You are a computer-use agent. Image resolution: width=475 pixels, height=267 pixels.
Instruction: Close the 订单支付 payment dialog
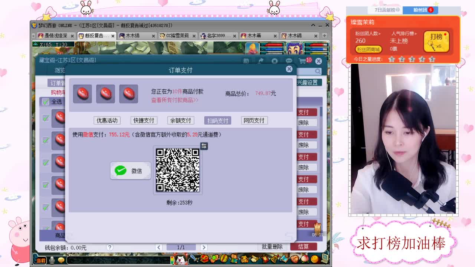click(289, 69)
